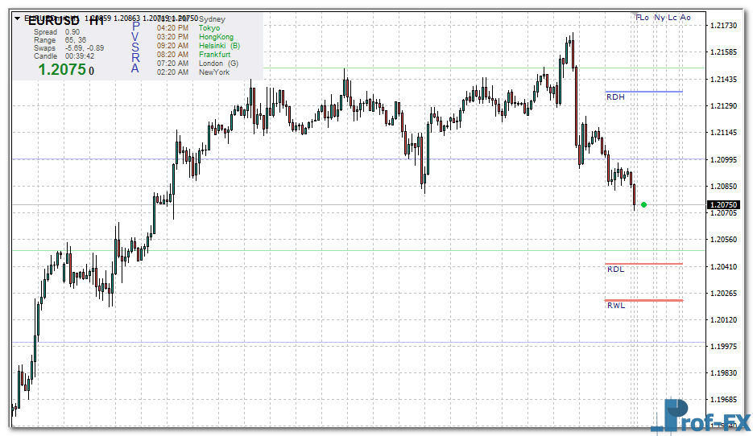The width and height of the screenshot is (753, 436).
Task: Click the Tokyo session clock entry
Action: click(x=209, y=28)
